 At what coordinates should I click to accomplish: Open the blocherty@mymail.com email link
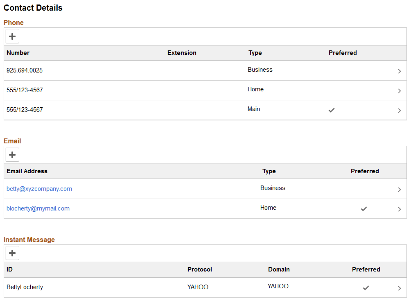click(38, 208)
